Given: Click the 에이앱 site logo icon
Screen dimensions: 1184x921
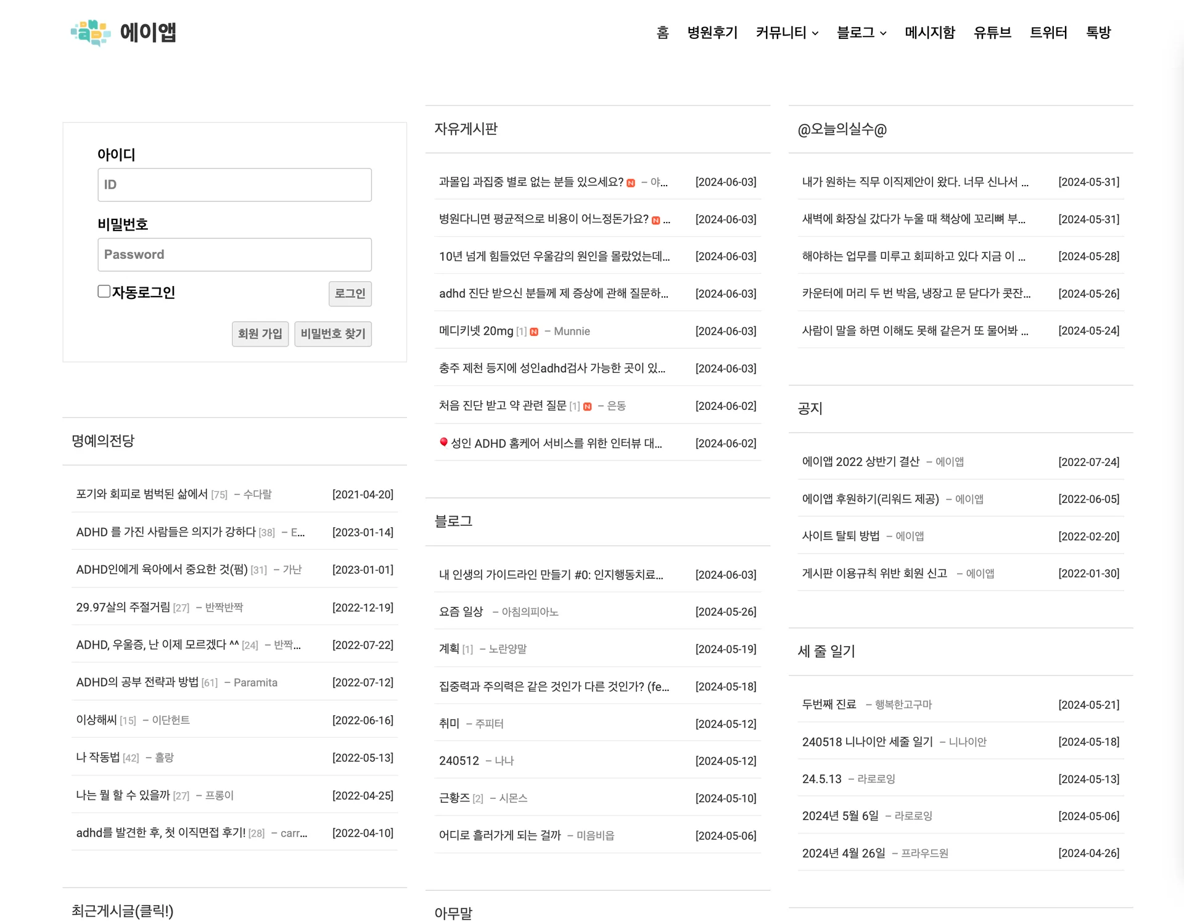Looking at the screenshot, I should [x=91, y=33].
